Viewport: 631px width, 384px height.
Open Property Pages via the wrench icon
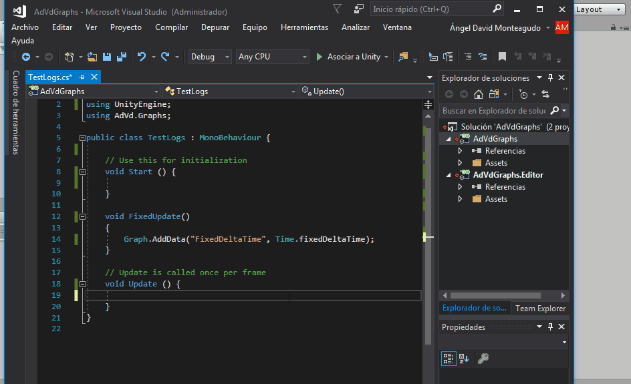(x=483, y=359)
